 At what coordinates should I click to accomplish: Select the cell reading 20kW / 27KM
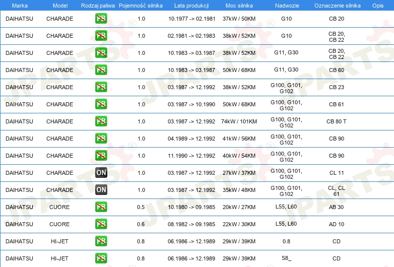(x=239, y=207)
